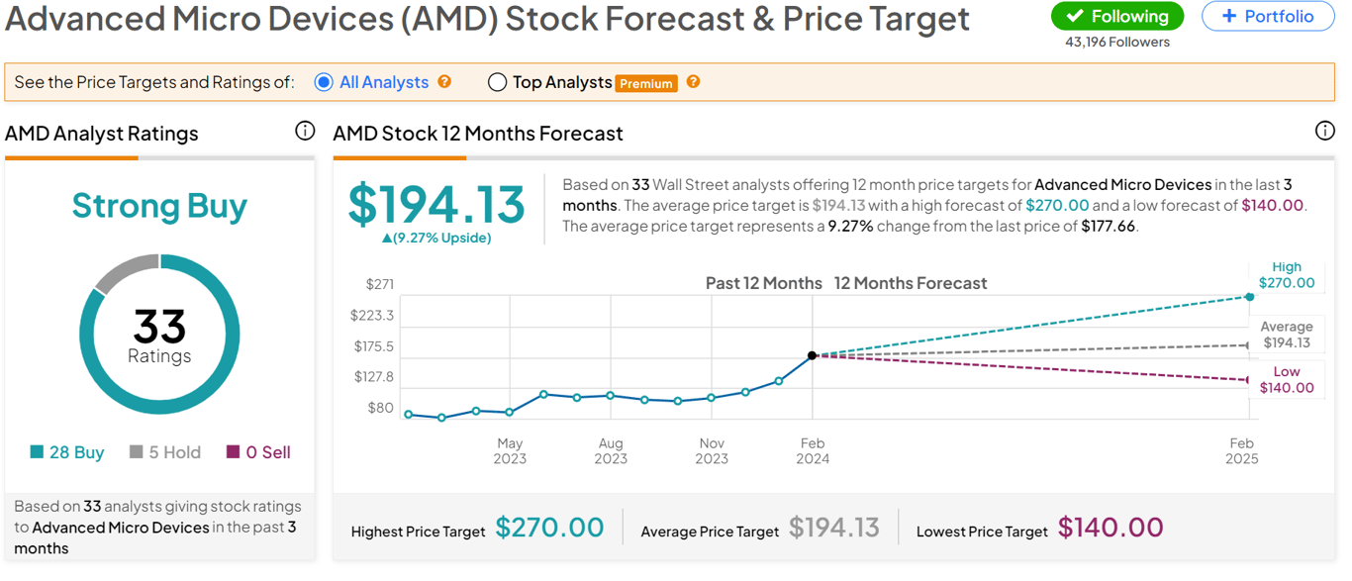Click the teal Buy legend swatch
The height and width of the screenshot is (581, 1352).
[x=37, y=452]
